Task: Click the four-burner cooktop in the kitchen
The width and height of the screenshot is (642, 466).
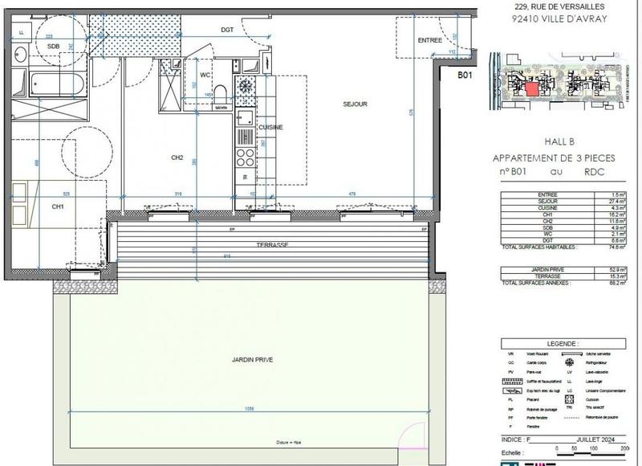Action: [243, 157]
